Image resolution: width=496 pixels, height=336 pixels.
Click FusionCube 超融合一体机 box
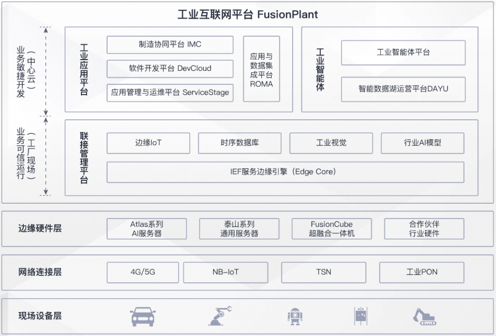[331, 229]
